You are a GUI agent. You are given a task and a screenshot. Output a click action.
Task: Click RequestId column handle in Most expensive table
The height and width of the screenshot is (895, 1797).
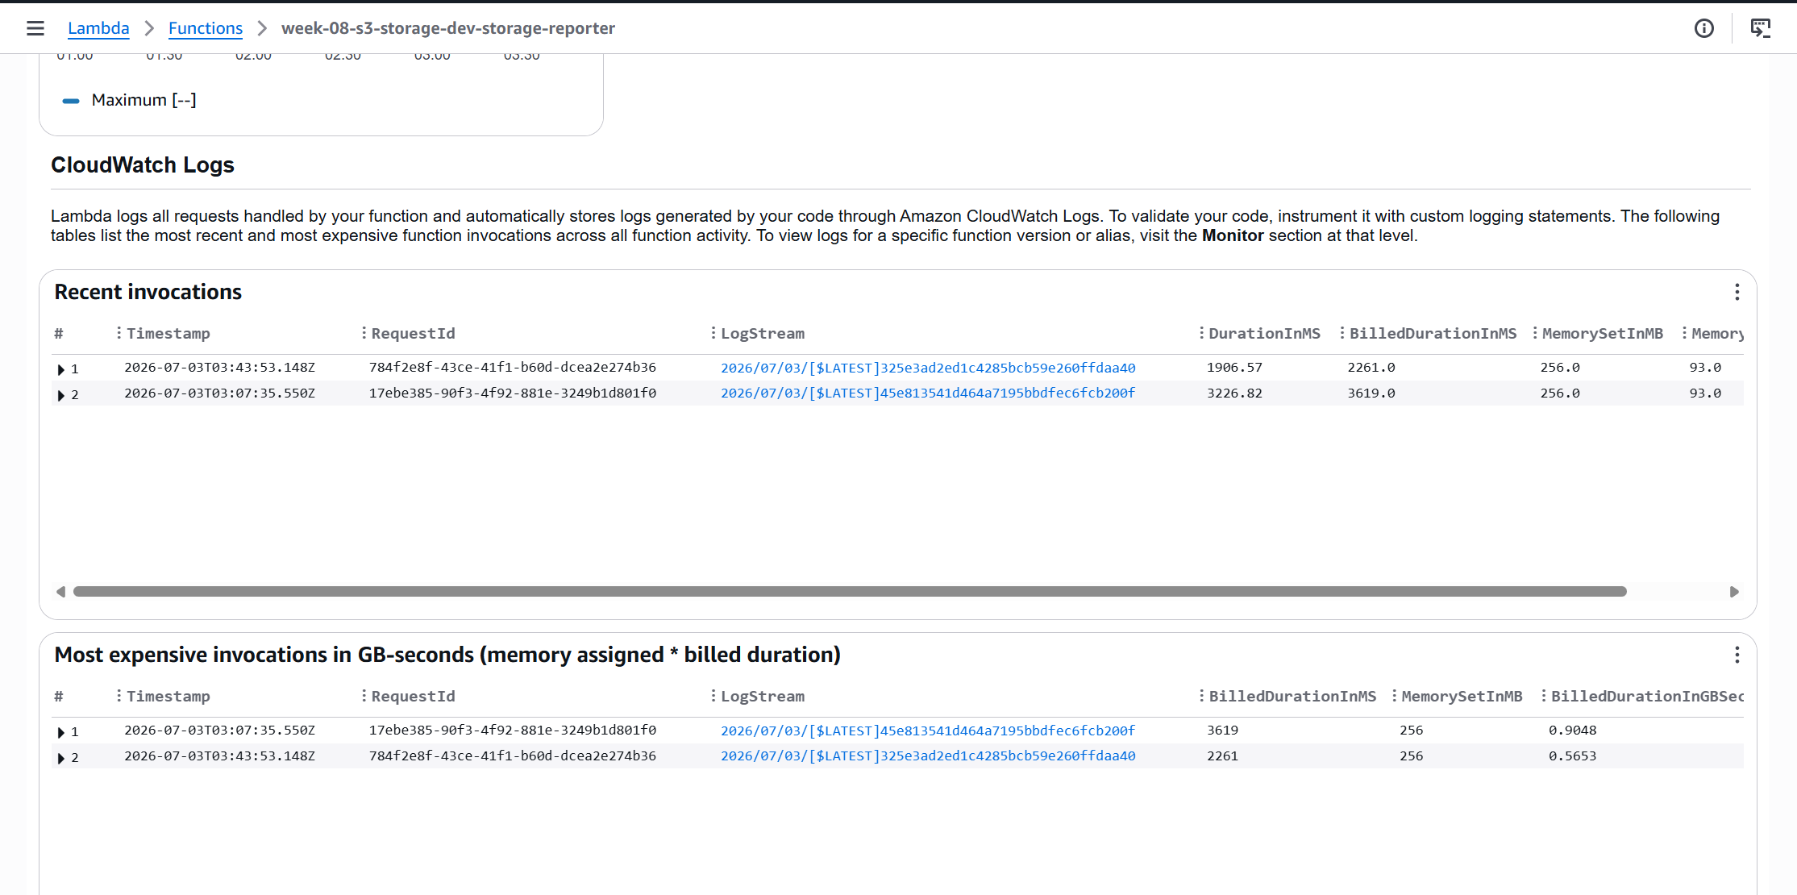(364, 696)
